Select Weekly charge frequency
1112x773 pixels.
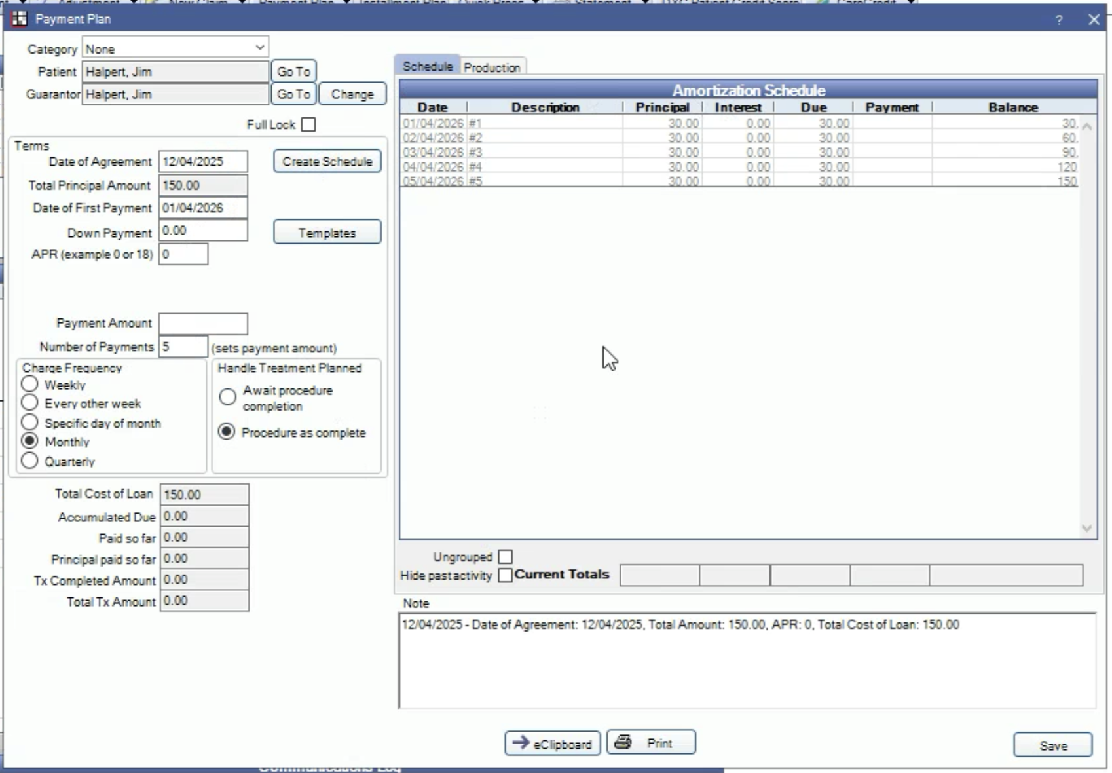coord(29,384)
